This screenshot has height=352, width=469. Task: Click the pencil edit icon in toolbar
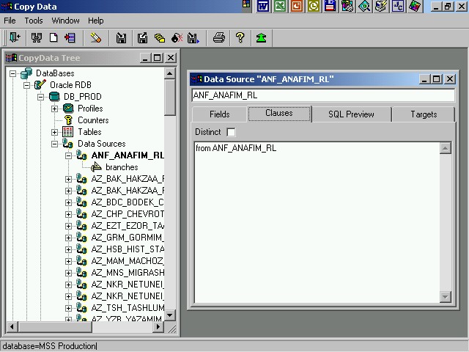pos(96,38)
